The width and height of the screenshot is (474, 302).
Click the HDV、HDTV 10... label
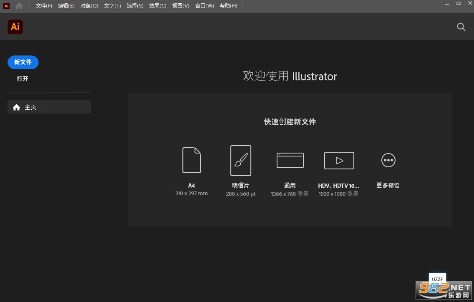[338, 186]
